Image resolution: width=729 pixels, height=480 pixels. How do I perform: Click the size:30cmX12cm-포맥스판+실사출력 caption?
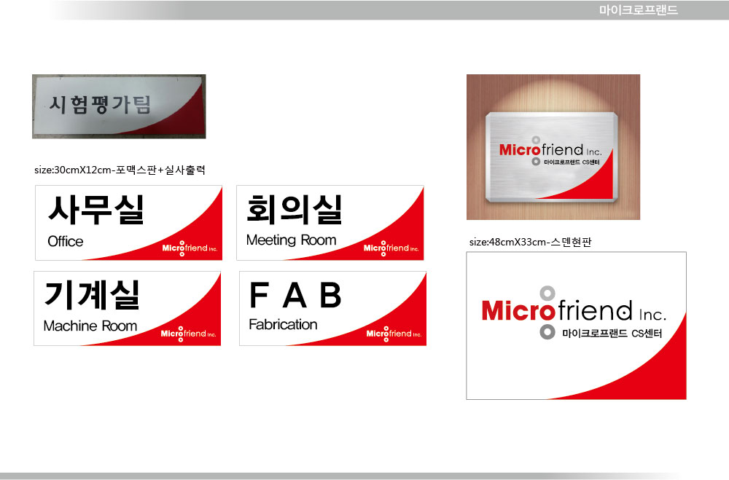pyautogui.click(x=120, y=170)
